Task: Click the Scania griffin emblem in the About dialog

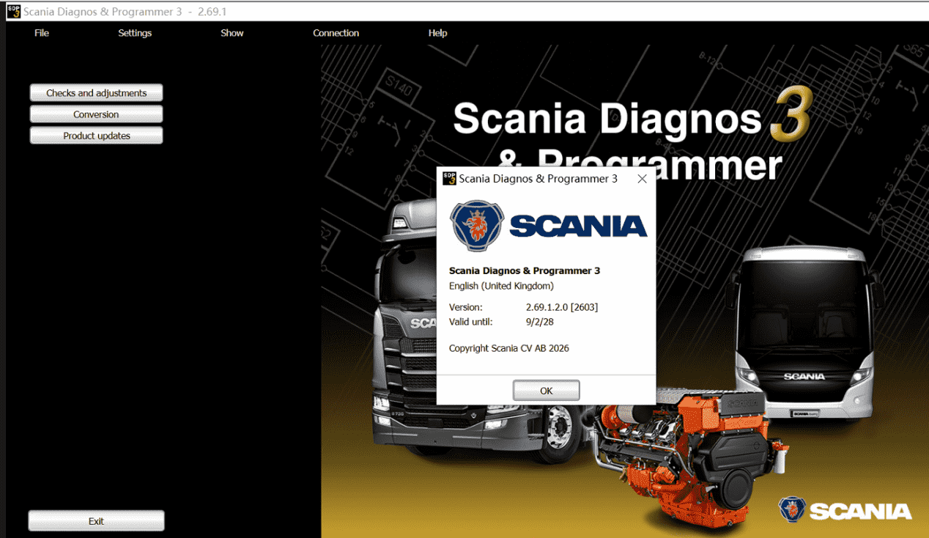Action: tap(477, 226)
